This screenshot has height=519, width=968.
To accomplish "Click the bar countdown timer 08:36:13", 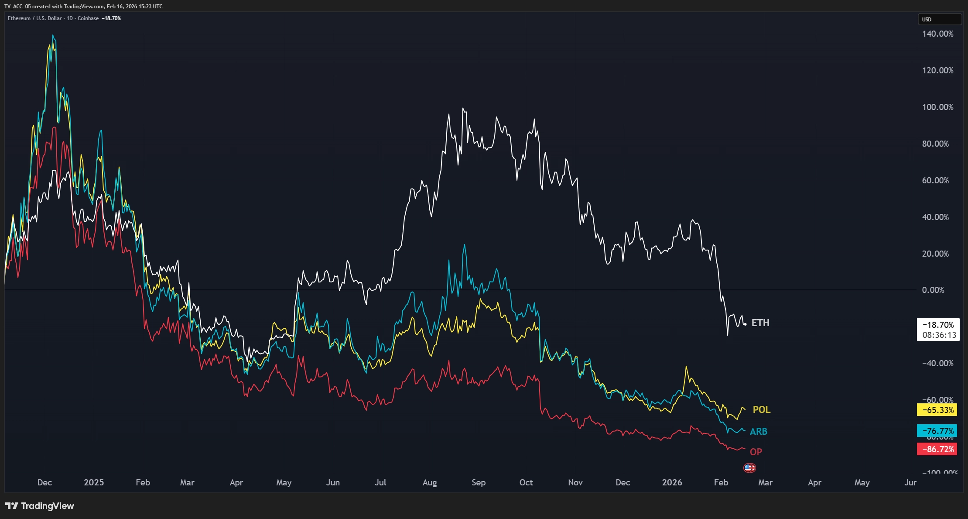I will pos(939,335).
